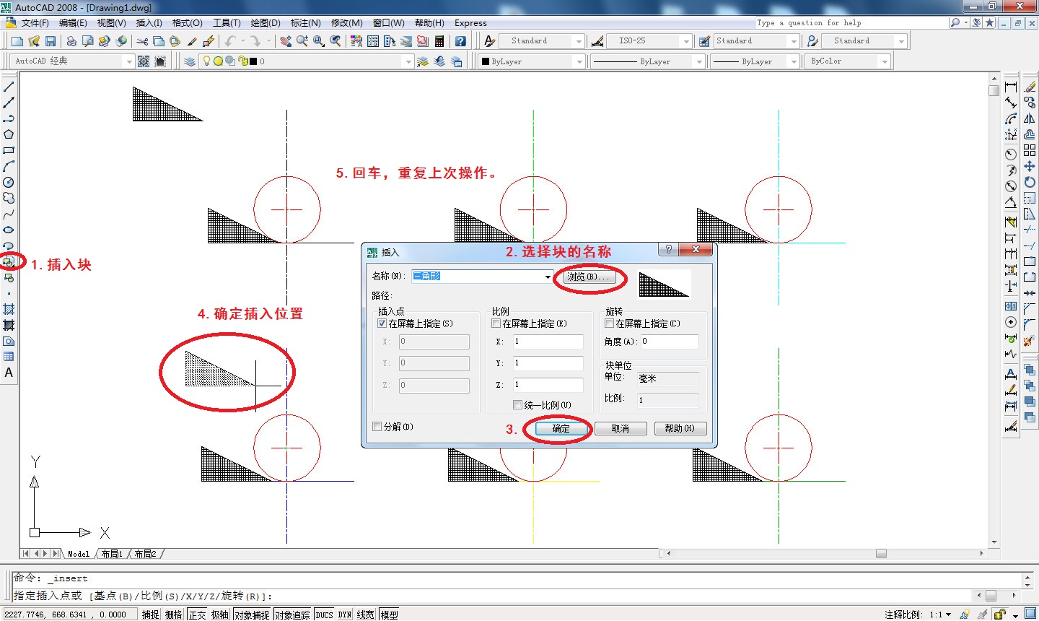Open the Layer Properties Manager icon
Screen dimensions: 1039x621
point(190,61)
